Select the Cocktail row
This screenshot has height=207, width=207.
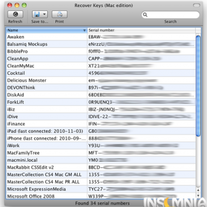(101, 73)
